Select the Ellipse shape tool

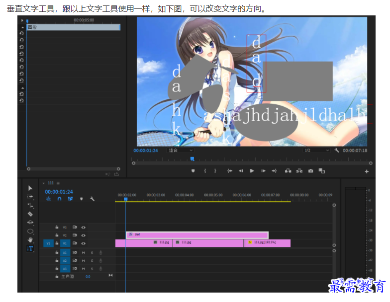pyautogui.click(x=30, y=231)
